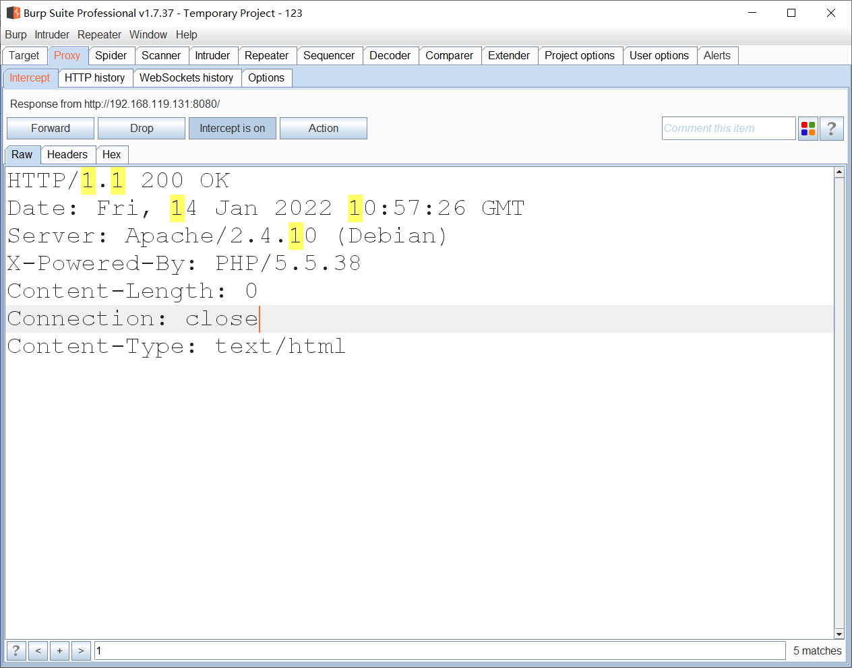Select the Proxy tab

click(67, 56)
